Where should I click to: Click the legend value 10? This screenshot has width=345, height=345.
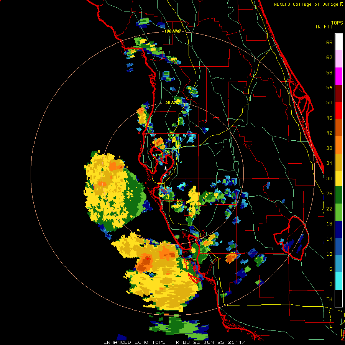(329, 254)
